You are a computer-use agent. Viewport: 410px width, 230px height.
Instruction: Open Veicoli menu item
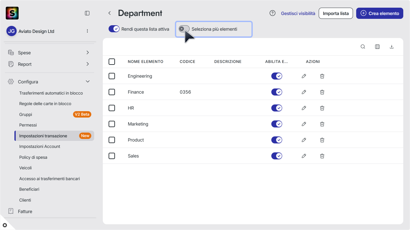[x=25, y=168]
